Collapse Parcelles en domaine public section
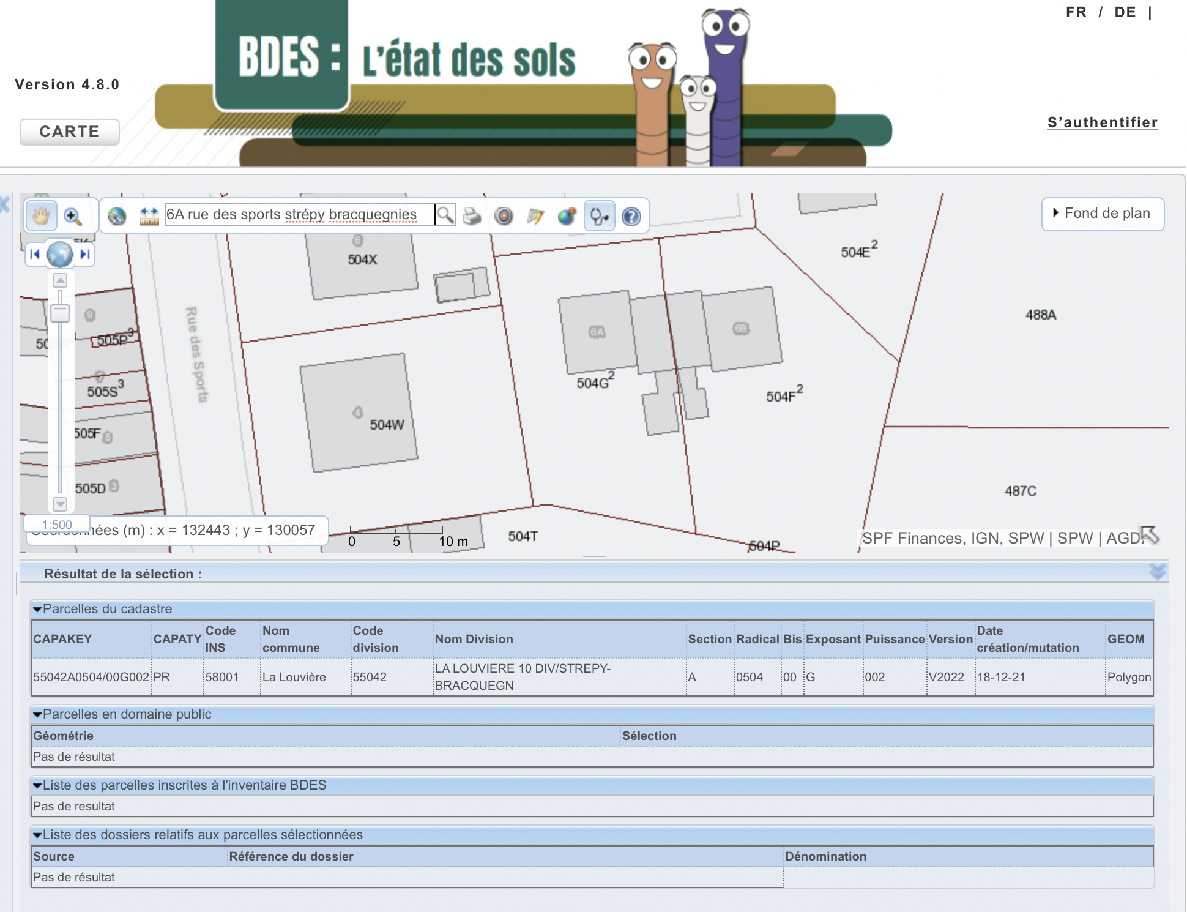This screenshot has width=1187, height=912. click(38, 715)
